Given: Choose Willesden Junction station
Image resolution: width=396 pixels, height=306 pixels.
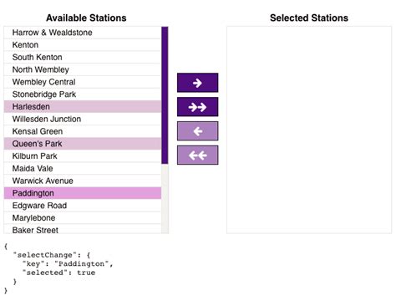Looking at the screenshot, I should (83, 119).
